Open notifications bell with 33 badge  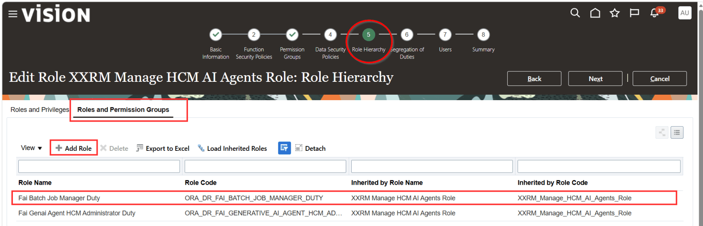click(655, 13)
